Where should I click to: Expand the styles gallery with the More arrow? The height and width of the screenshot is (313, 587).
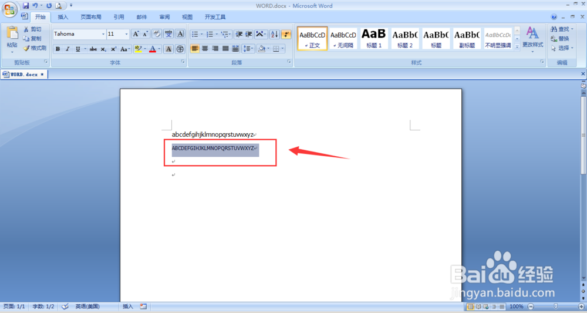point(517,47)
